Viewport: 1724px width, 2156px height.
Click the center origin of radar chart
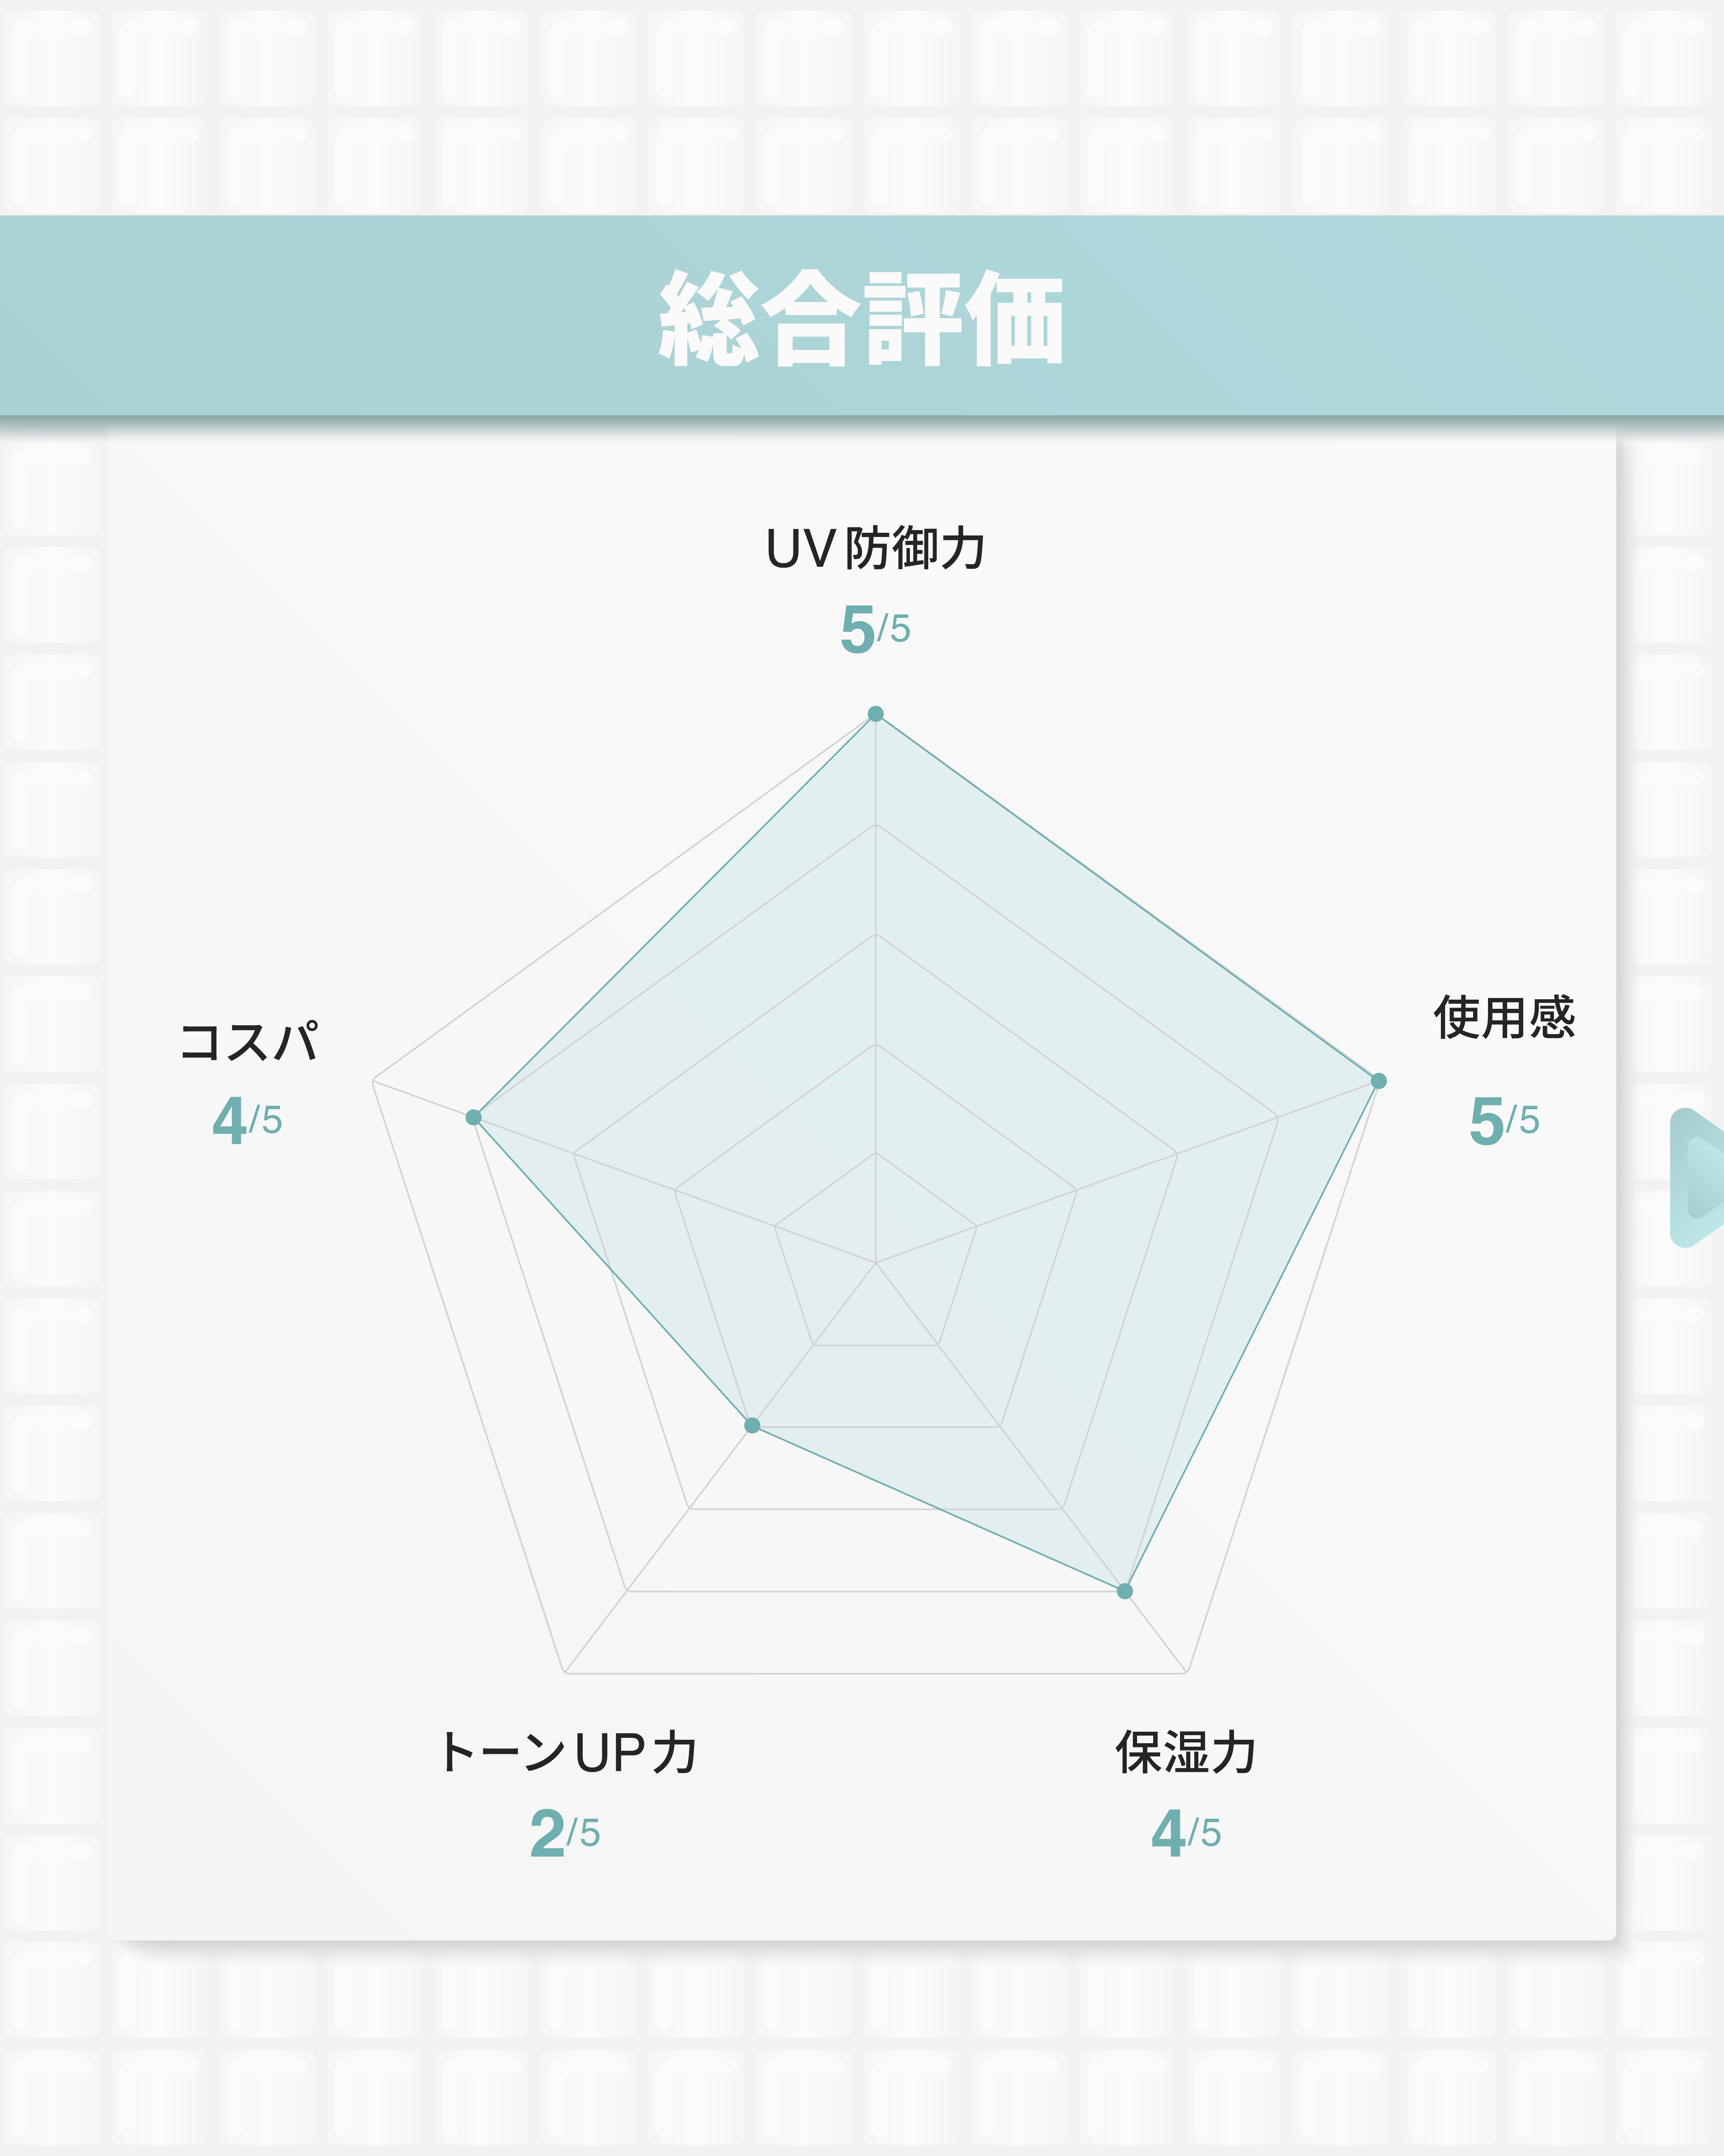click(875, 1263)
